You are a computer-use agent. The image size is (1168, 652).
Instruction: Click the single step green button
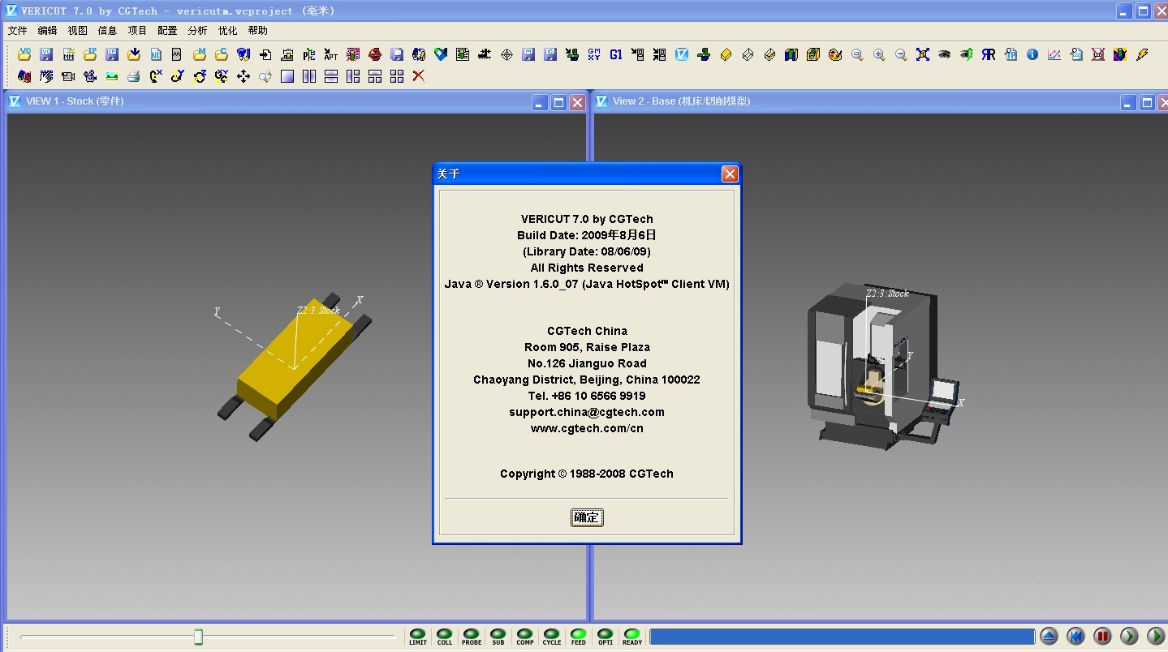[1129, 636]
